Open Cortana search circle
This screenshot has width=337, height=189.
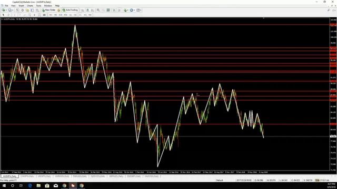(x=13, y=185)
